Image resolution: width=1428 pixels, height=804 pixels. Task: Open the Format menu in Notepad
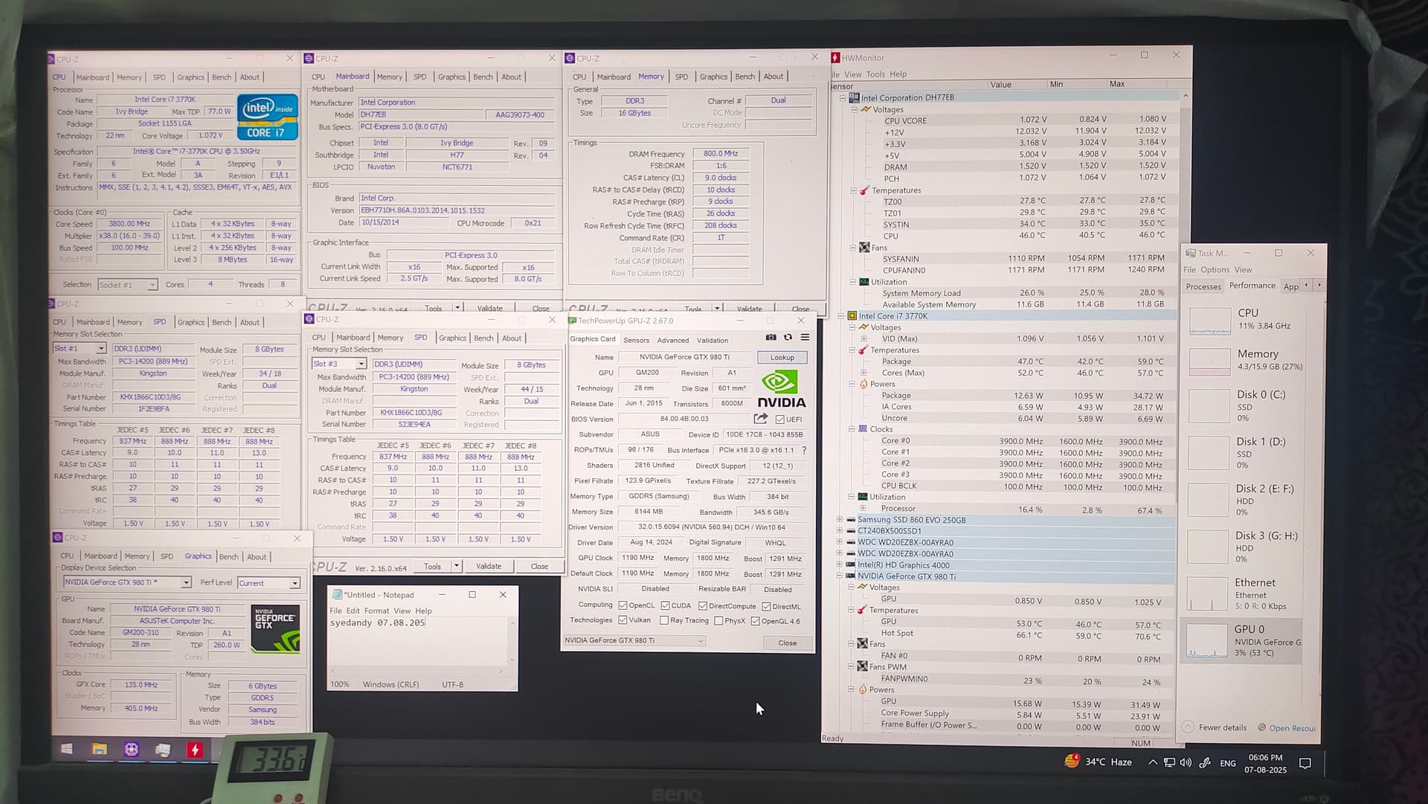[376, 611]
